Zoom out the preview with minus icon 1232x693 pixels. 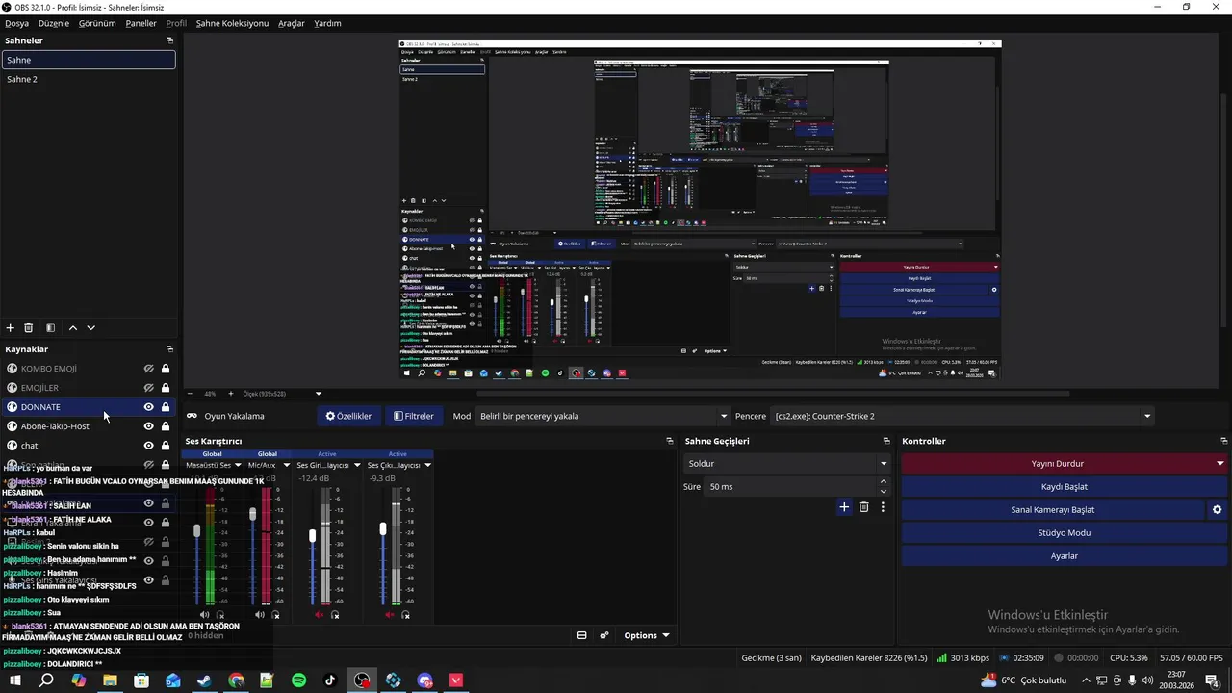(190, 394)
